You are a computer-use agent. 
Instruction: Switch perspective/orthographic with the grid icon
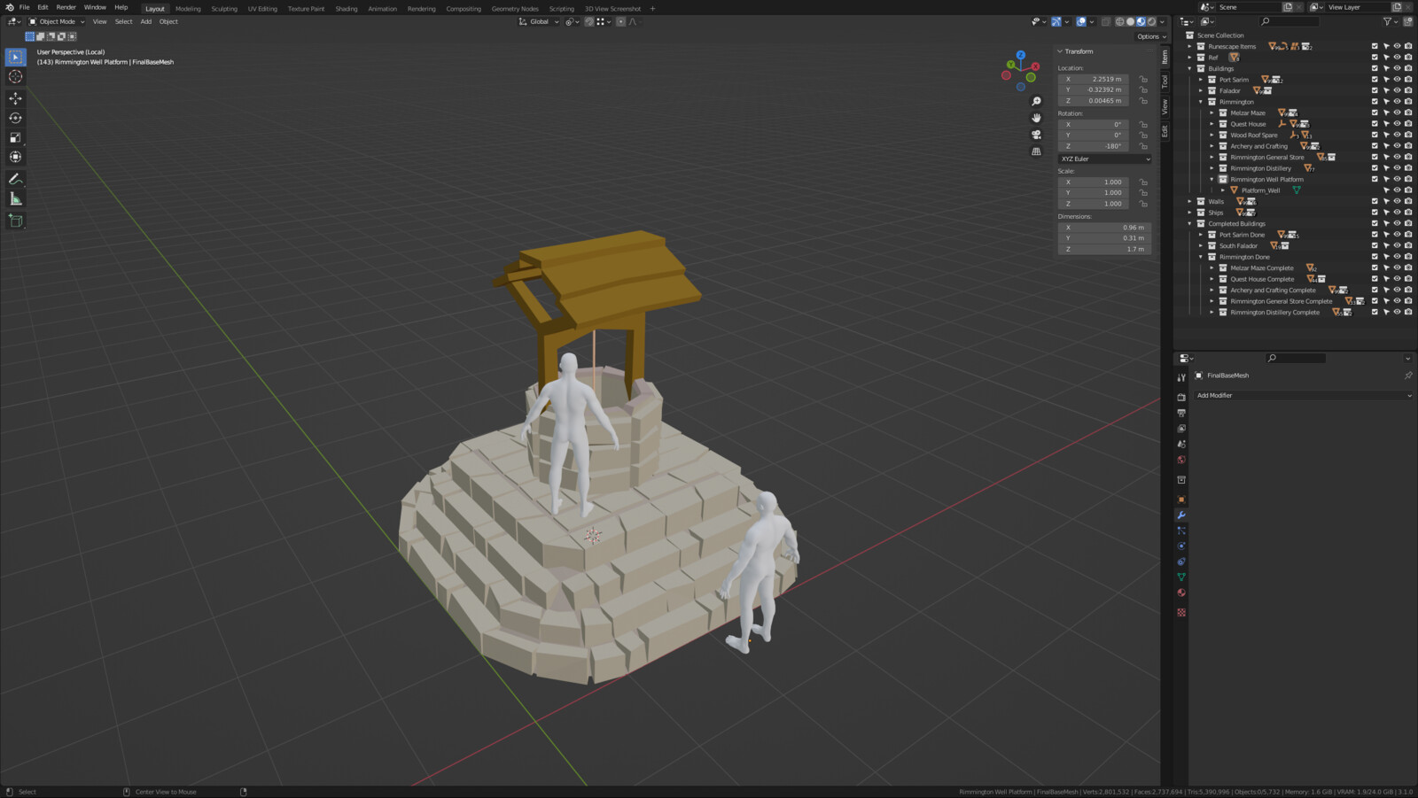pyautogui.click(x=1036, y=151)
